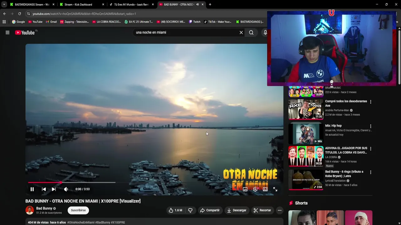Open Bad Bunny channel avatar
Image resolution: width=401 pixels, height=225 pixels.
29,210
